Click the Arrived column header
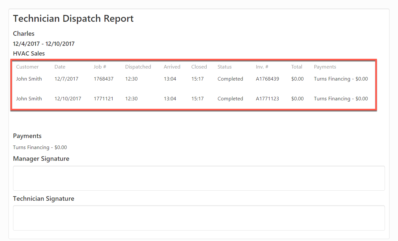398x241 pixels. 172,67
